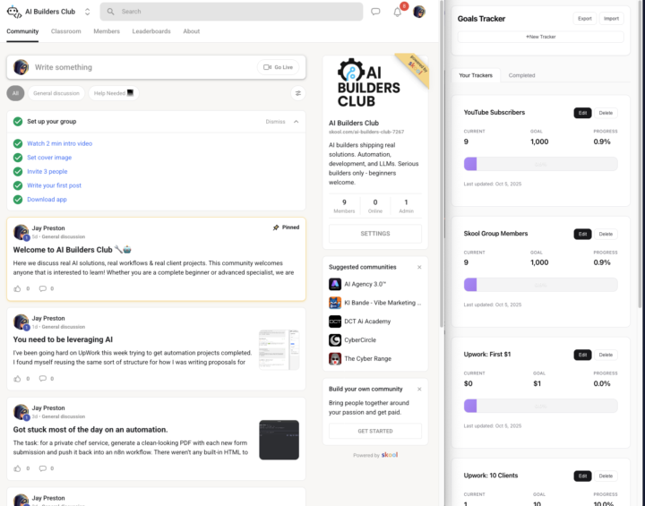This screenshot has width=645, height=506.
Task: Click the checkmark next to Download app
Action: (x=18, y=200)
